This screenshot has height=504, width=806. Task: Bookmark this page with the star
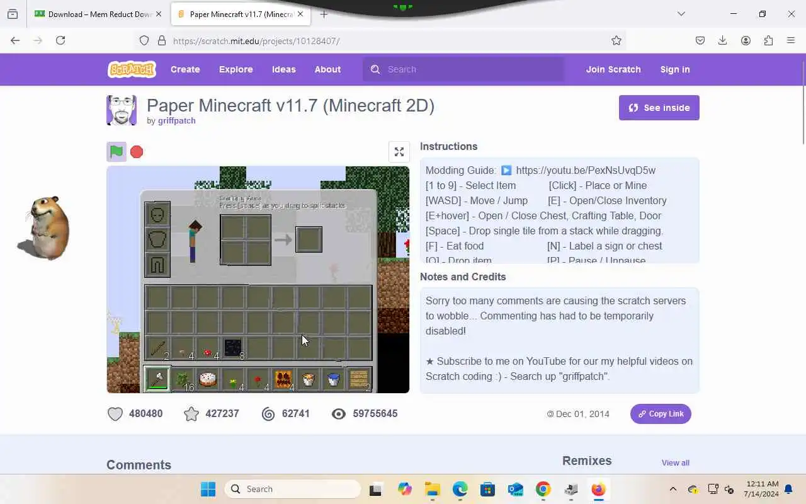pos(616,40)
